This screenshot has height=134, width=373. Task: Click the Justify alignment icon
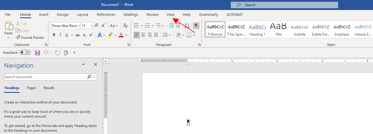[156, 35]
